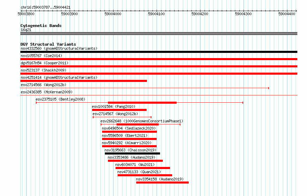This screenshot has width=307, height=196.
Task: Click the thin esv2436385 McKernan2009 line
Action: [159, 95]
